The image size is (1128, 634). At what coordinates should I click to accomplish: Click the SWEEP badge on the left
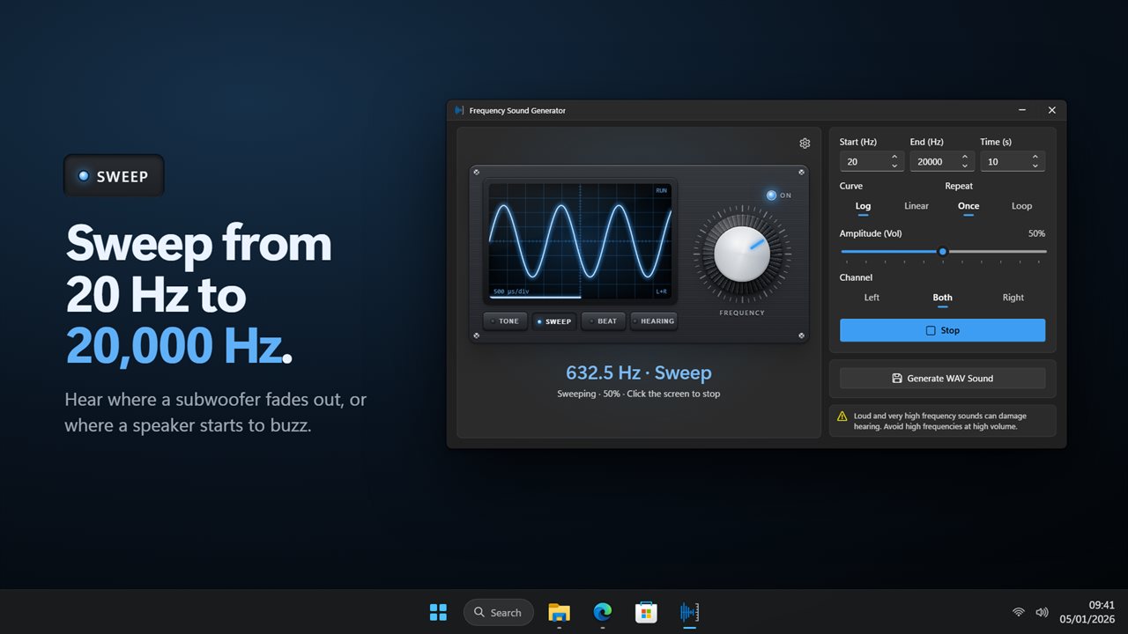point(114,176)
